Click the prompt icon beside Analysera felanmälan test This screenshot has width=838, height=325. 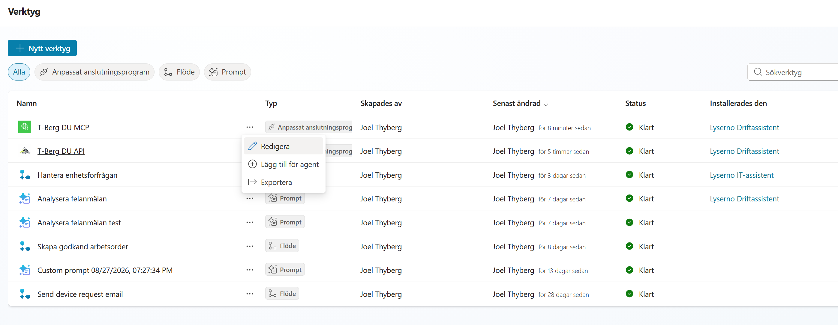tap(25, 223)
